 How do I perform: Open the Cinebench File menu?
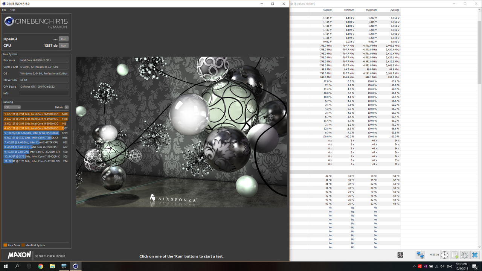(4, 10)
